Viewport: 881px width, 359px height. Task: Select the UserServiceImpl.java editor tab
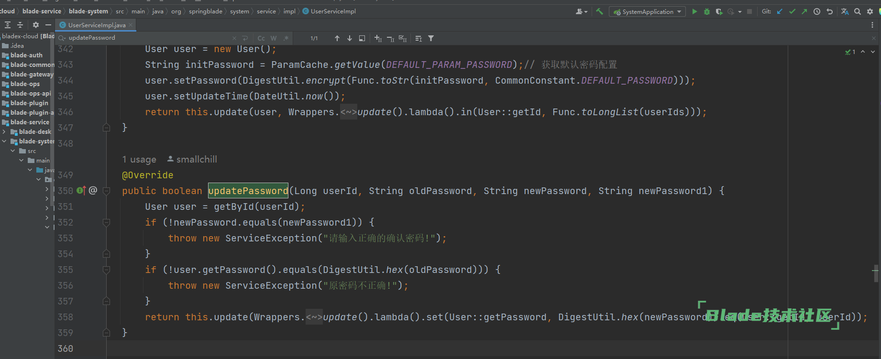(x=96, y=25)
